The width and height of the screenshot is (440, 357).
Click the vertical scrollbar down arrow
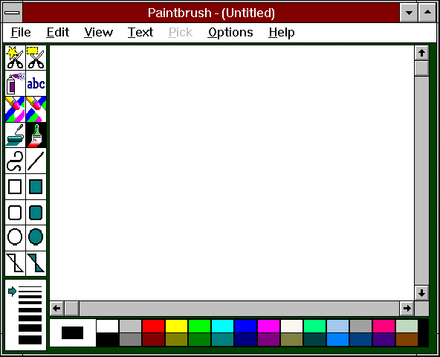(x=421, y=293)
